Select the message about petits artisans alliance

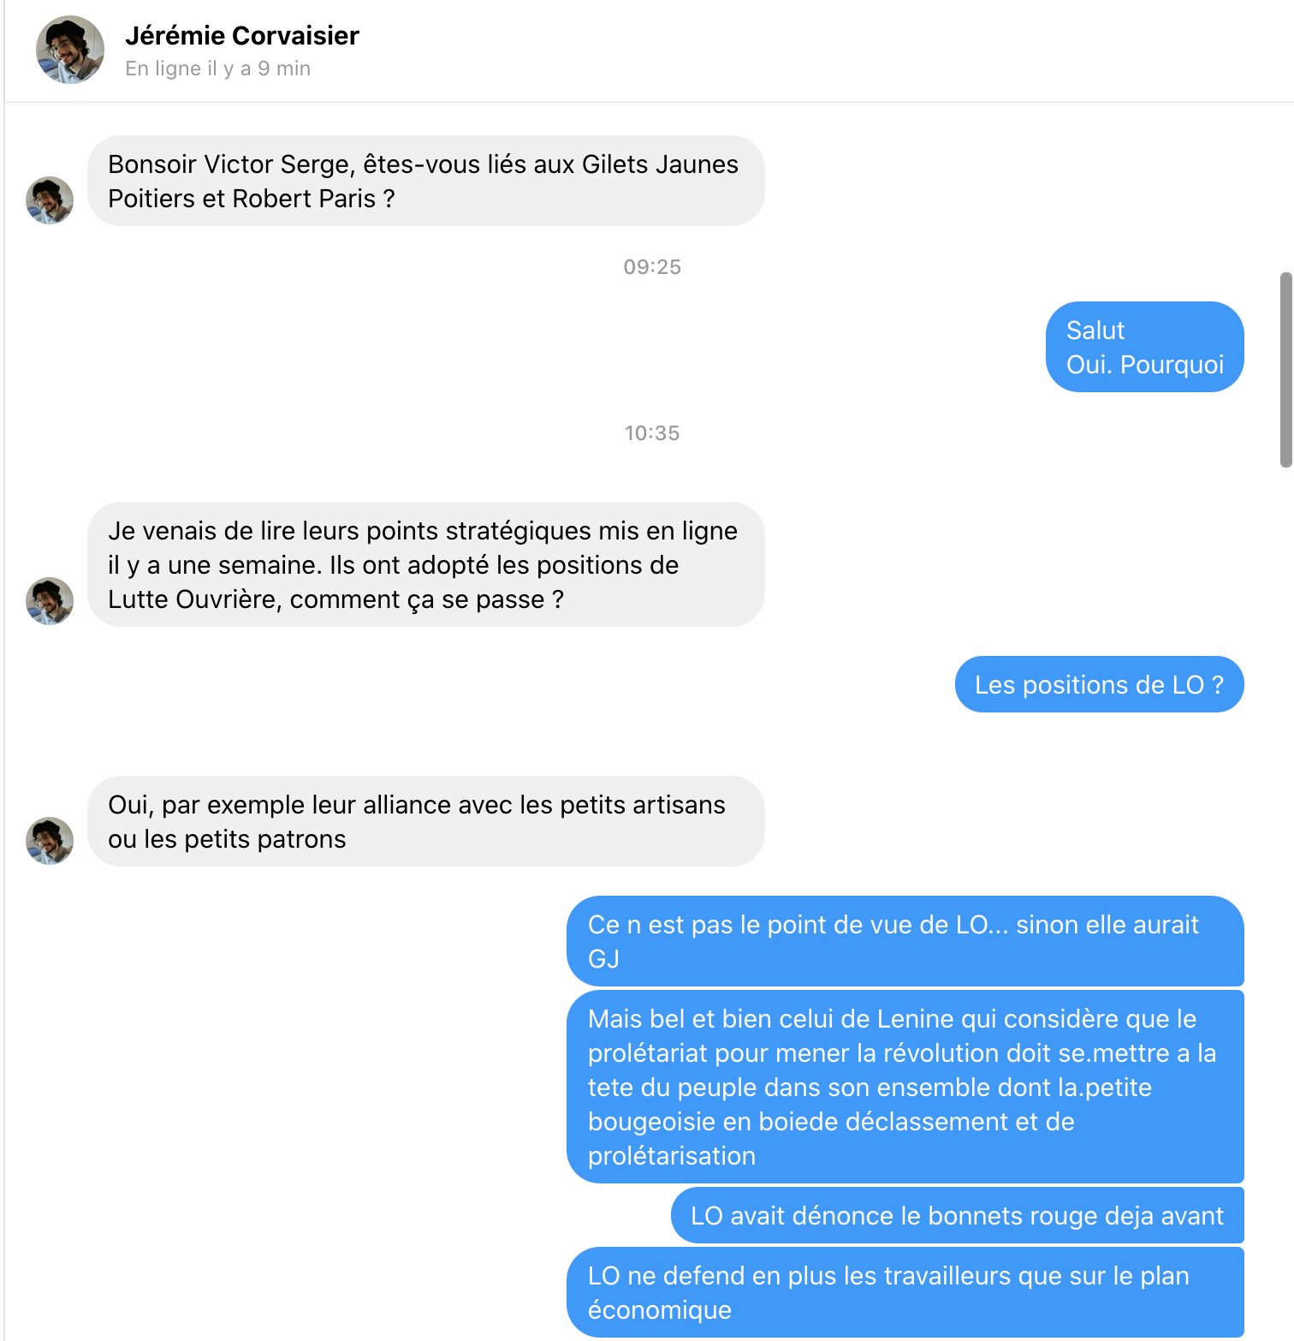426,821
